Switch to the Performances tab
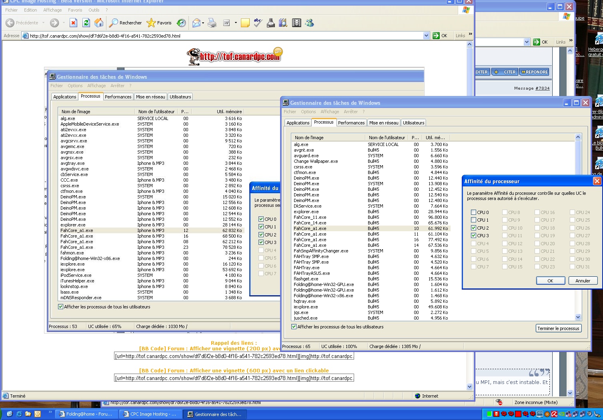This screenshot has height=420, width=603. [x=351, y=122]
